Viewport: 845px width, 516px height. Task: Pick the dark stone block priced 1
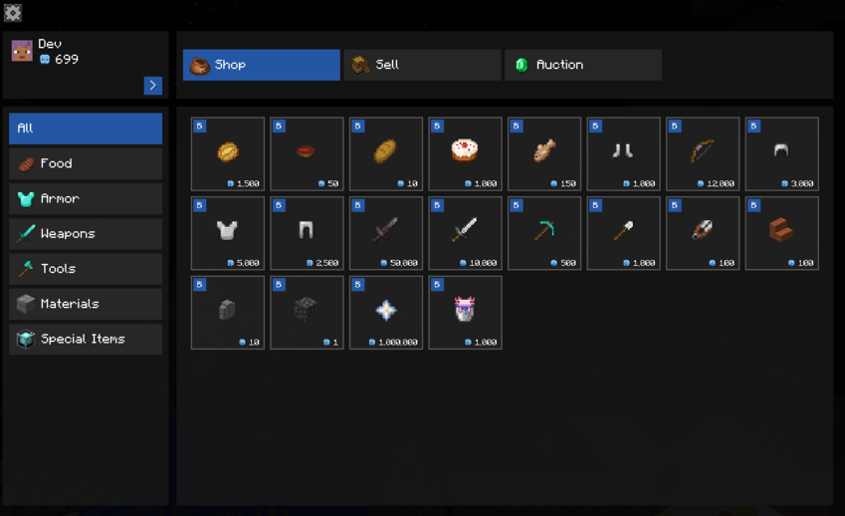307,312
